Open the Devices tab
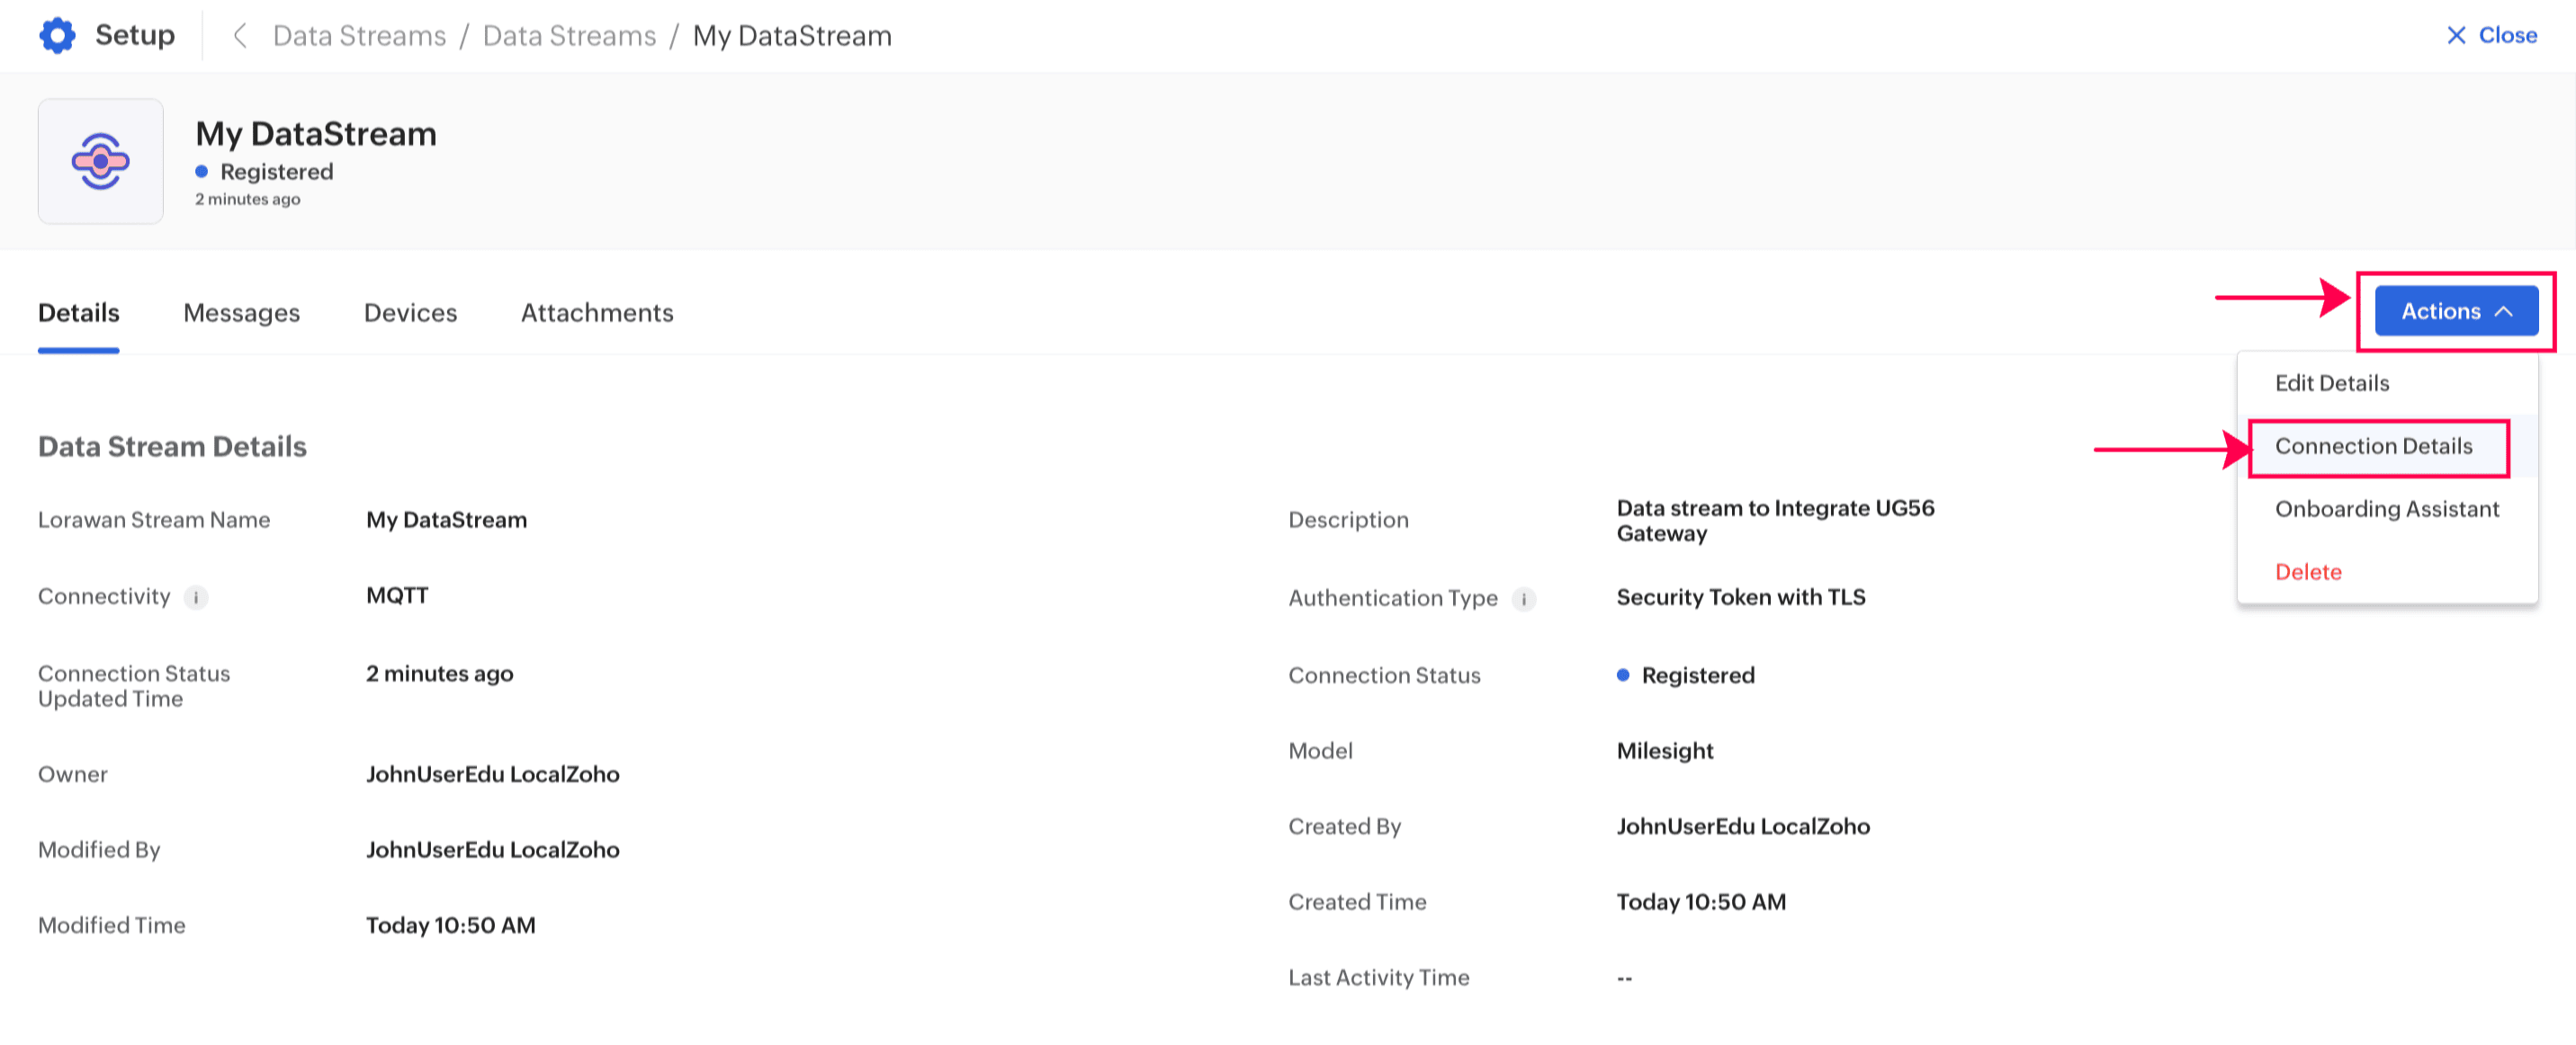The height and width of the screenshot is (1045, 2576). [410, 313]
